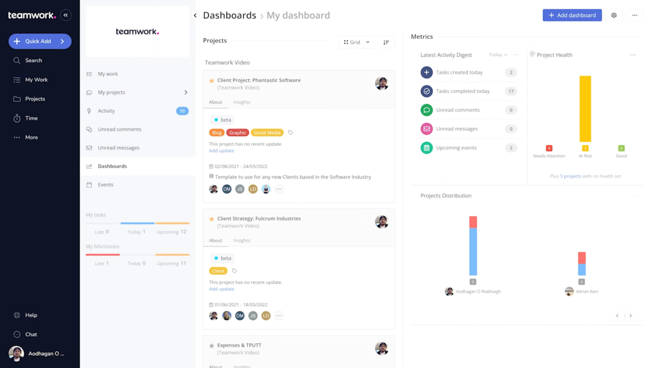Screen dimensions: 656x368
Task: Click the sort order icon beside Grid
Action: point(386,42)
